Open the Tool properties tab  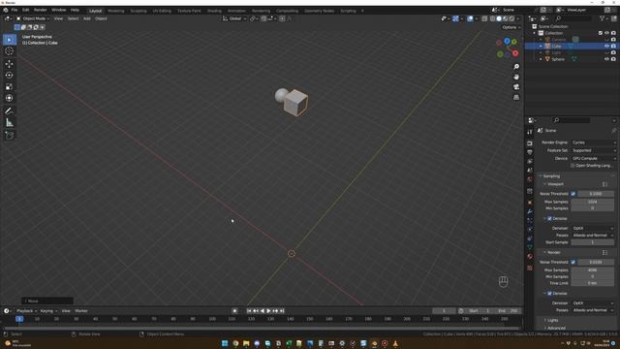(x=530, y=132)
